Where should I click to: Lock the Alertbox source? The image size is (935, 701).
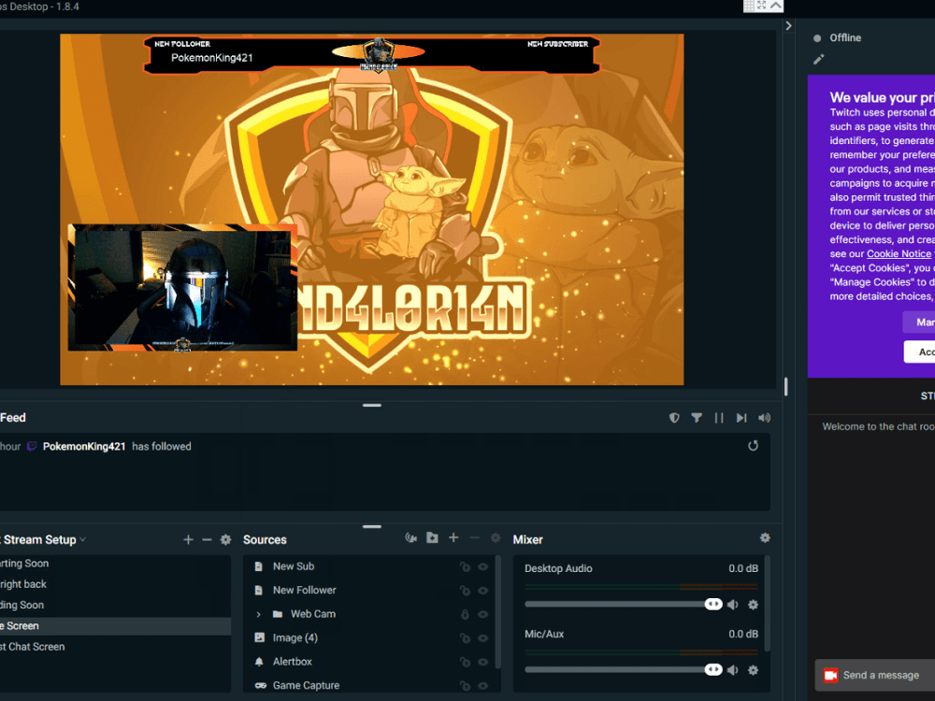pos(465,663)
